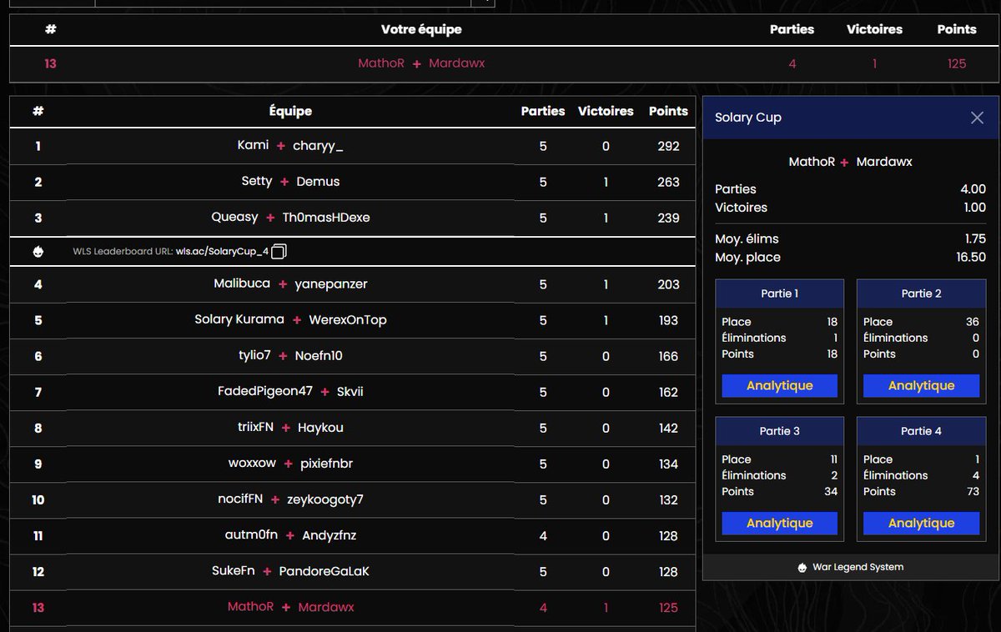Screen dimensions: 1001x632
Task: Click the 292 points value for Kami
Action: pos(668,146)
